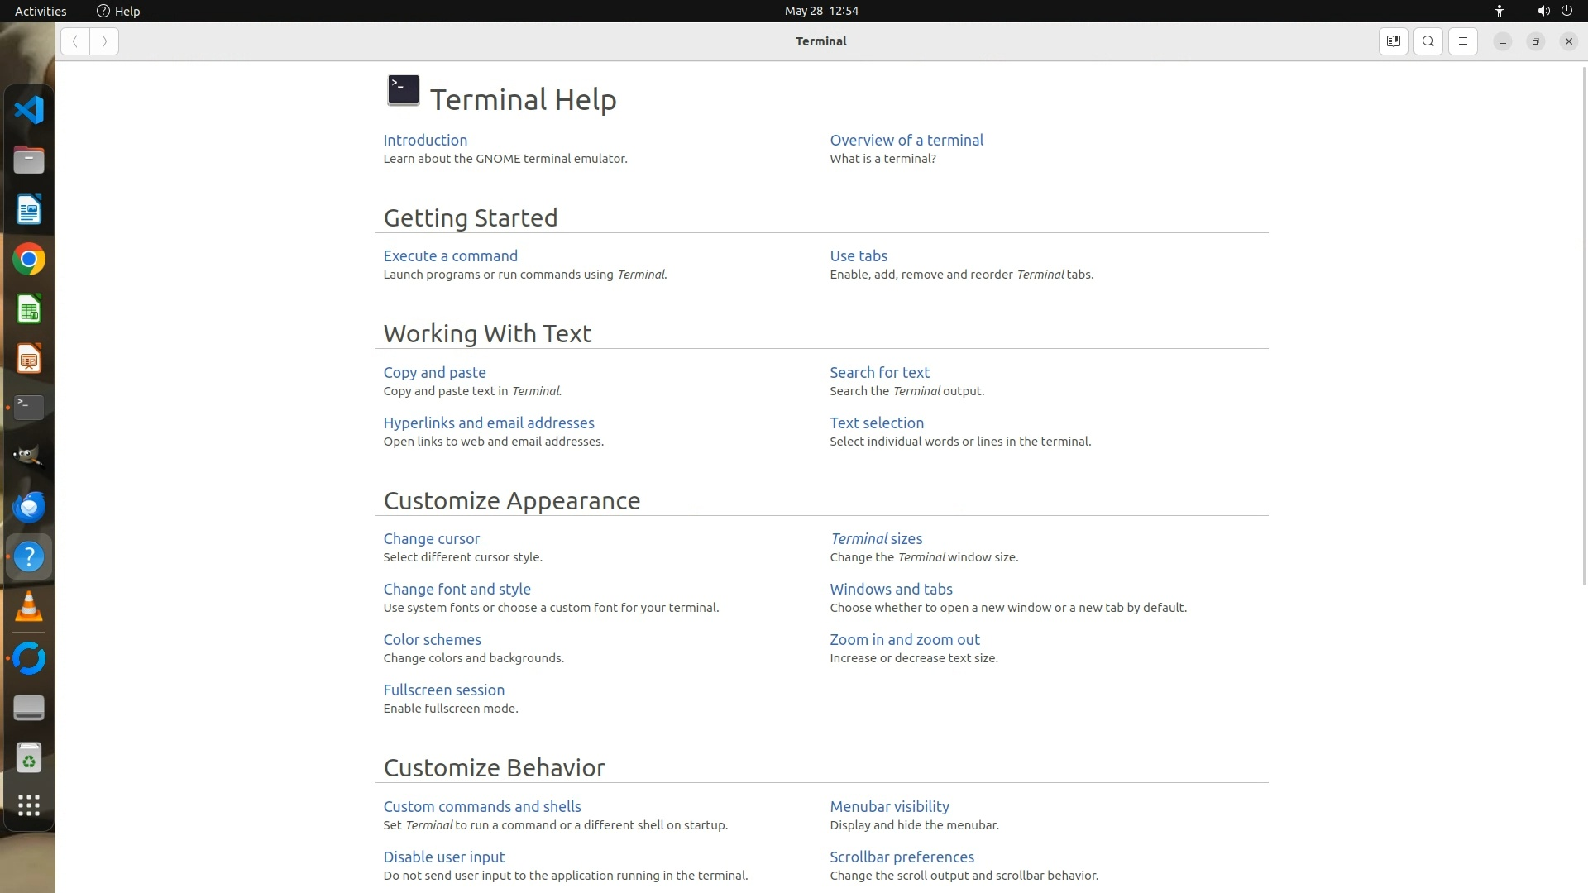The height and width of the screenshot is (893, 1588).
Task: Open the Copy and paste help topic
Action: point(434,373)
